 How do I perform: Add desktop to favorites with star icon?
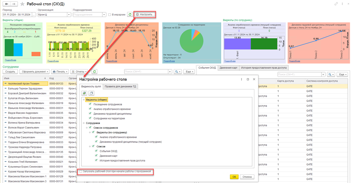[23, 4]
